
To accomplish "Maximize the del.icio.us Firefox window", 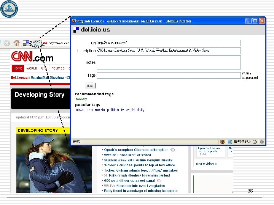I will tap(255, 21).
